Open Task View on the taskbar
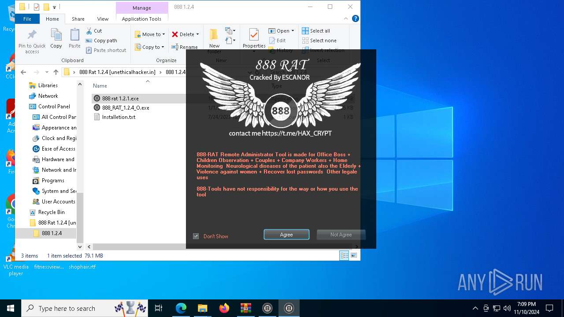This screenshot has height=317, width=564. coord(159,308)
